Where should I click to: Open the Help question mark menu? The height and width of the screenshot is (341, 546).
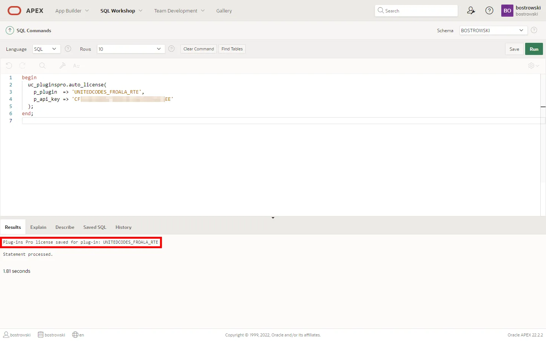[x=490, y=11]
